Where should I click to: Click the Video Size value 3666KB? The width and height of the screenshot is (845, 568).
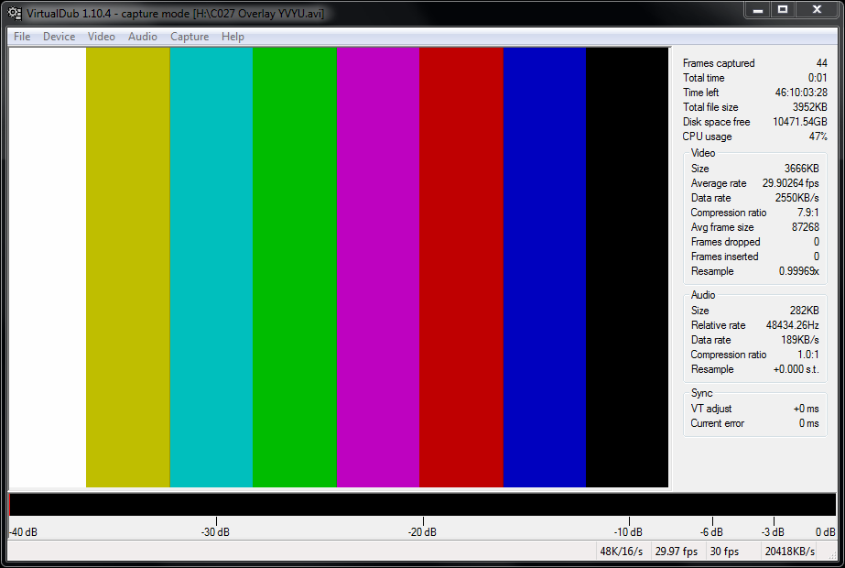801,169
